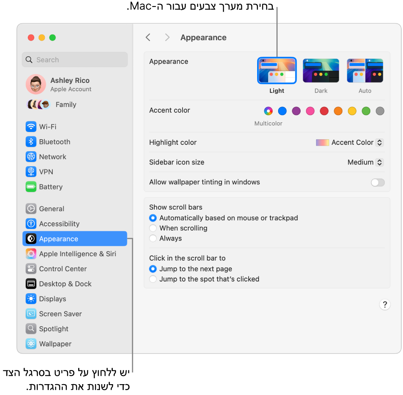Click the Appearance icon in sidebar
This screenshot has height=395, width=403.
click(x=31, y=239)
